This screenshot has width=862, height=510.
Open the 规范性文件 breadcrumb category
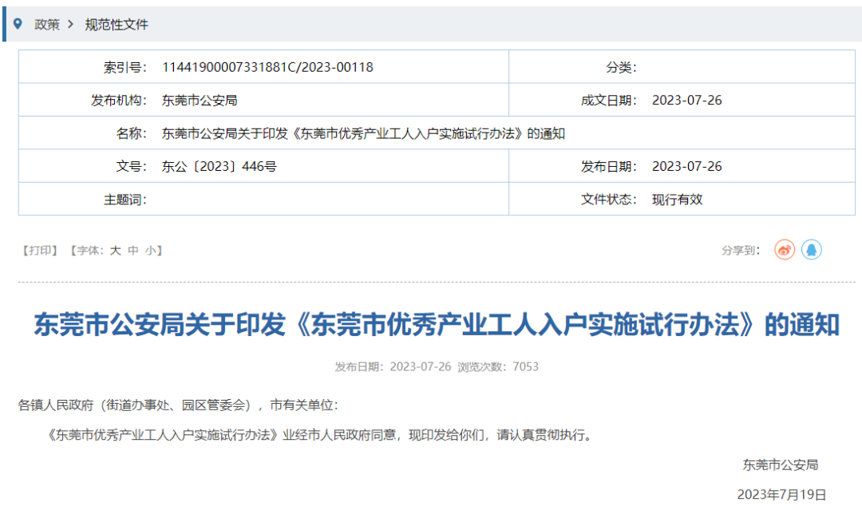point(117,25)
